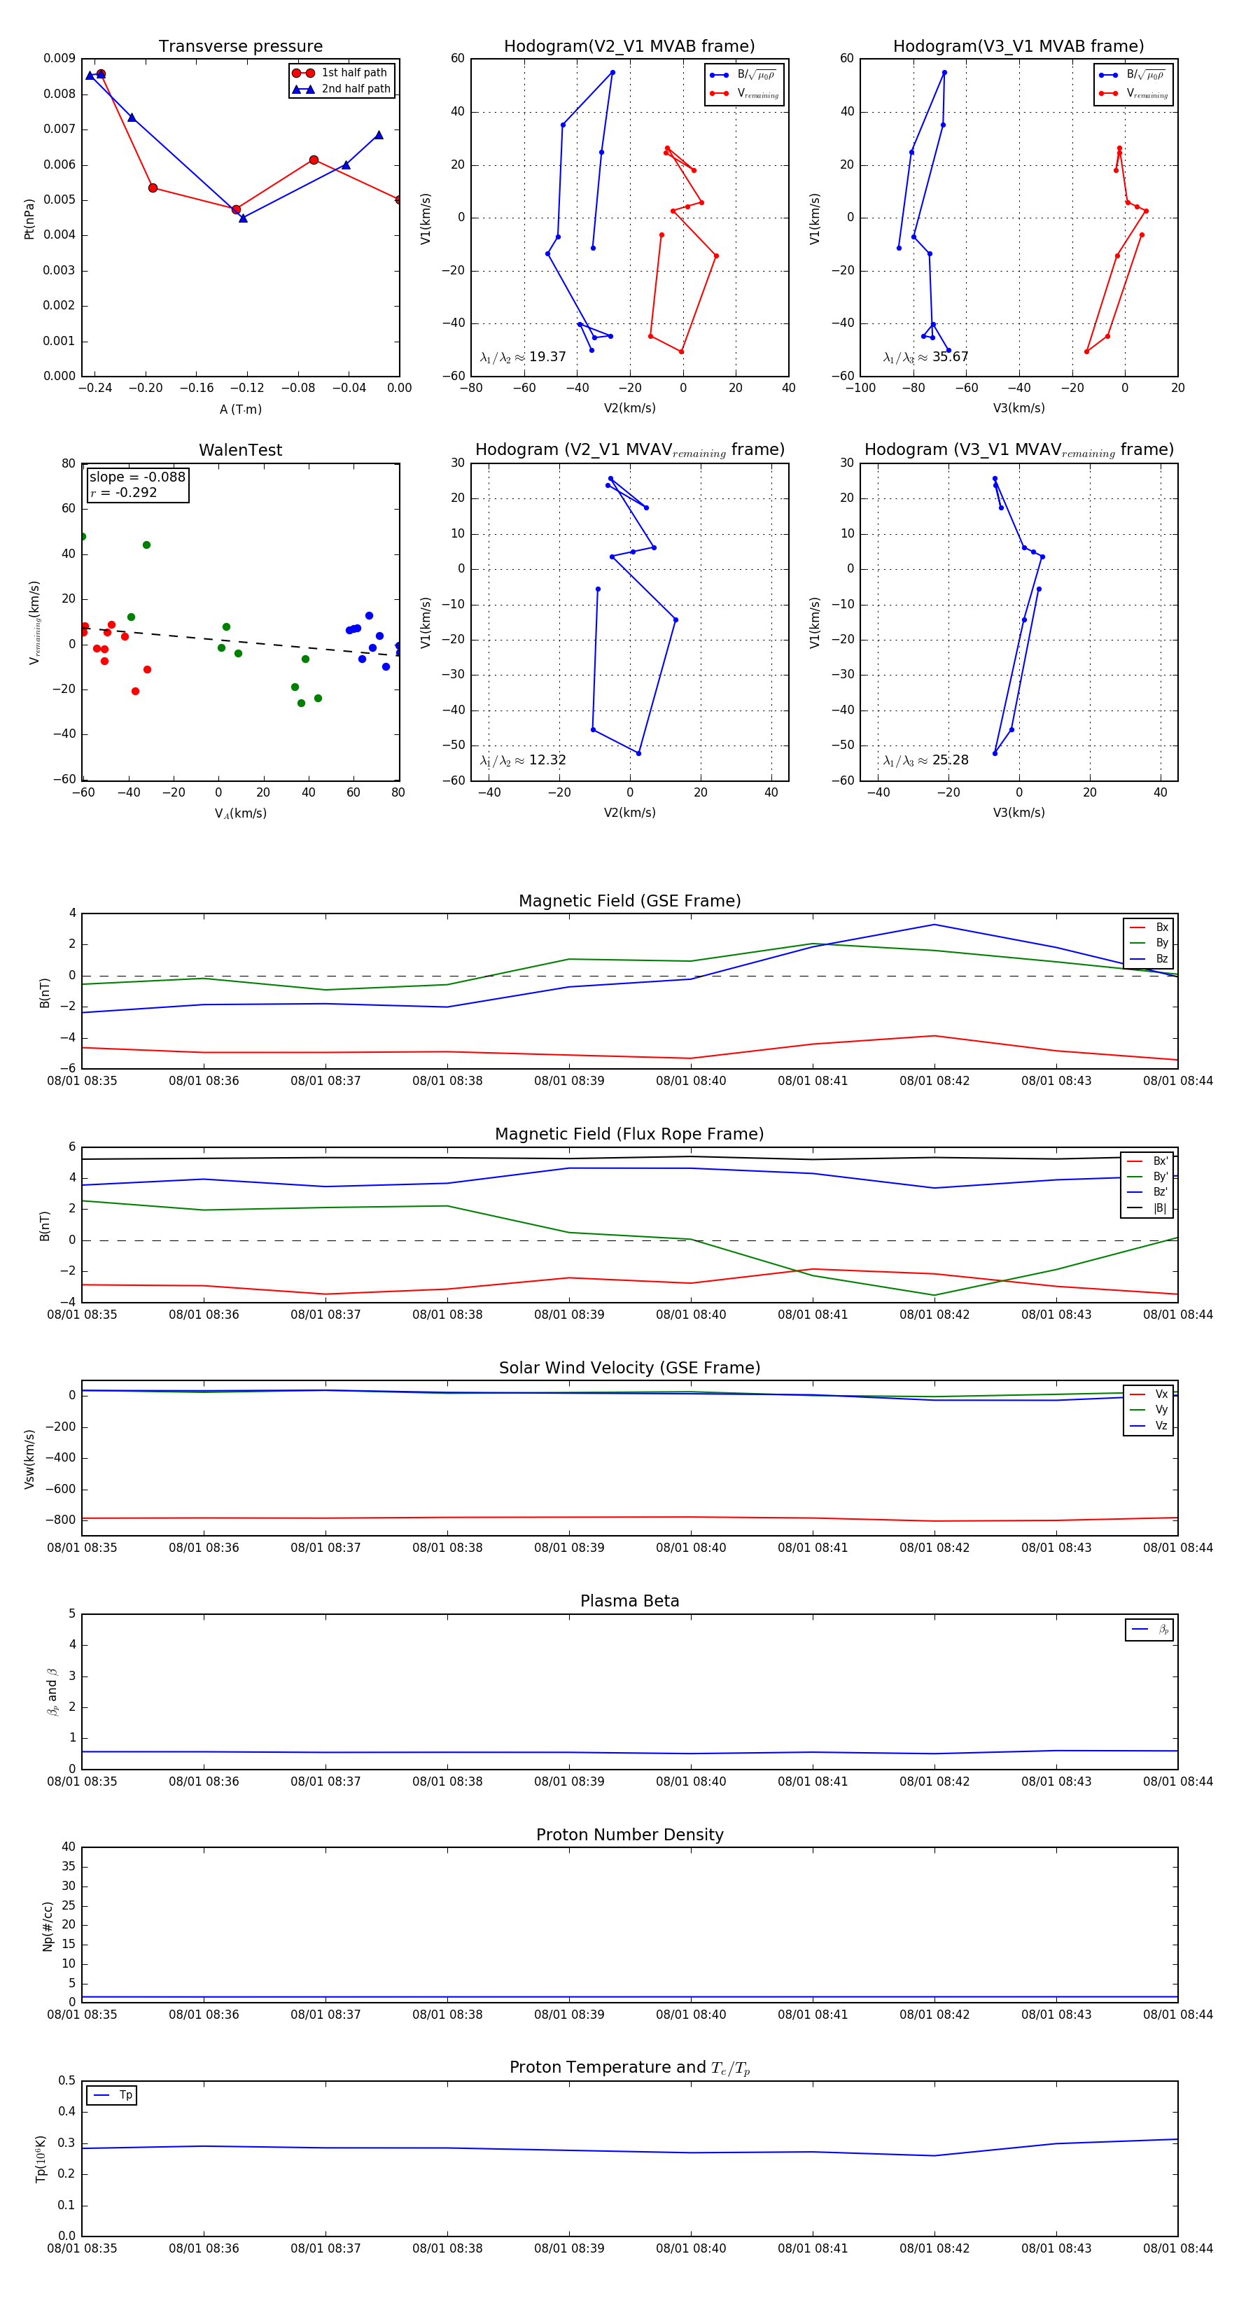
Task: Click the 'Np(#/cc)' y-axis label
Action: (x=48, y=1926)
